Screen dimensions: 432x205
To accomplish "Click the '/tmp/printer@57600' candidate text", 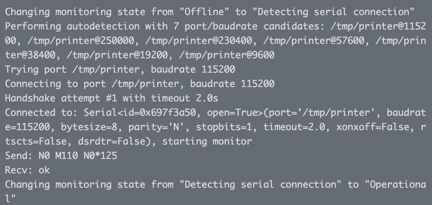I will [x=314, y=41].
